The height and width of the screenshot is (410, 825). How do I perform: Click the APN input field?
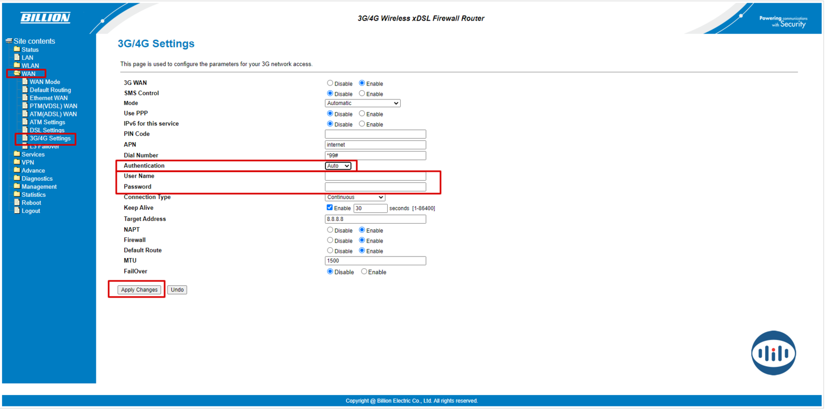point(375,145)
